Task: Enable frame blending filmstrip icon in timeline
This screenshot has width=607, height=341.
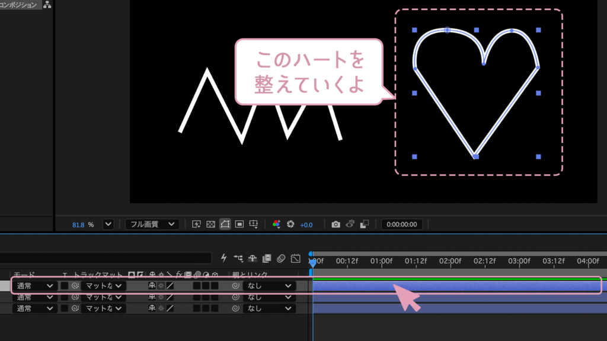Action: coord(267,258)
